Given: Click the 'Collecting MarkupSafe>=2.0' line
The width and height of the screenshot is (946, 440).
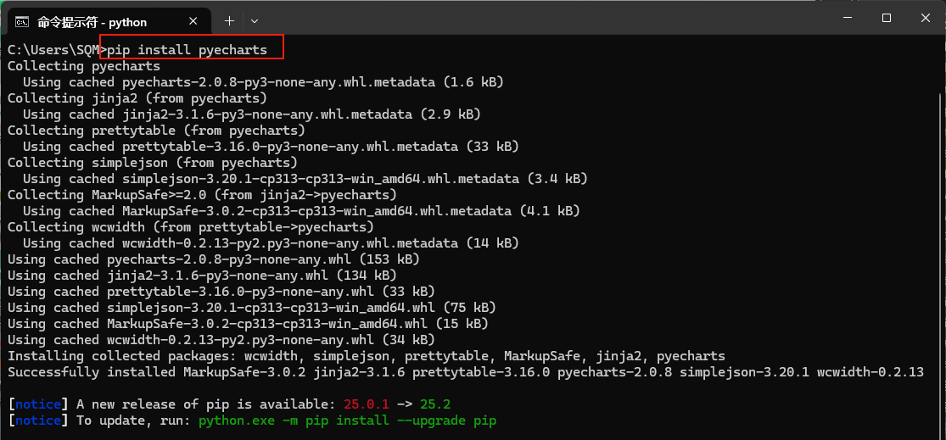Looking at the screenshot, I should 202,195.
